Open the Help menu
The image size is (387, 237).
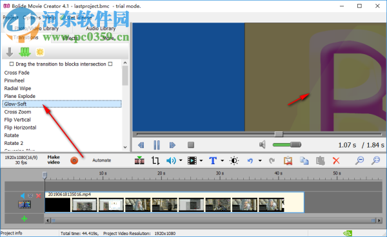[50, 17]
